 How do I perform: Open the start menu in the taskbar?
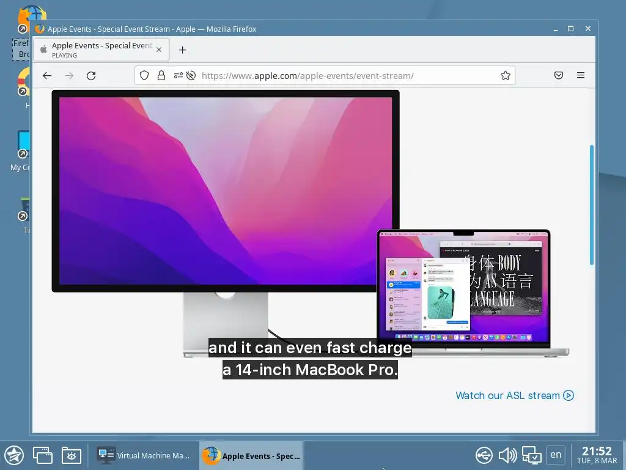point(14,455)
